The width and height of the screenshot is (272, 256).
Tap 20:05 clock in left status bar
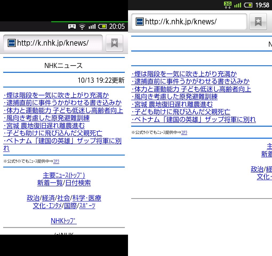click(117, 27)
